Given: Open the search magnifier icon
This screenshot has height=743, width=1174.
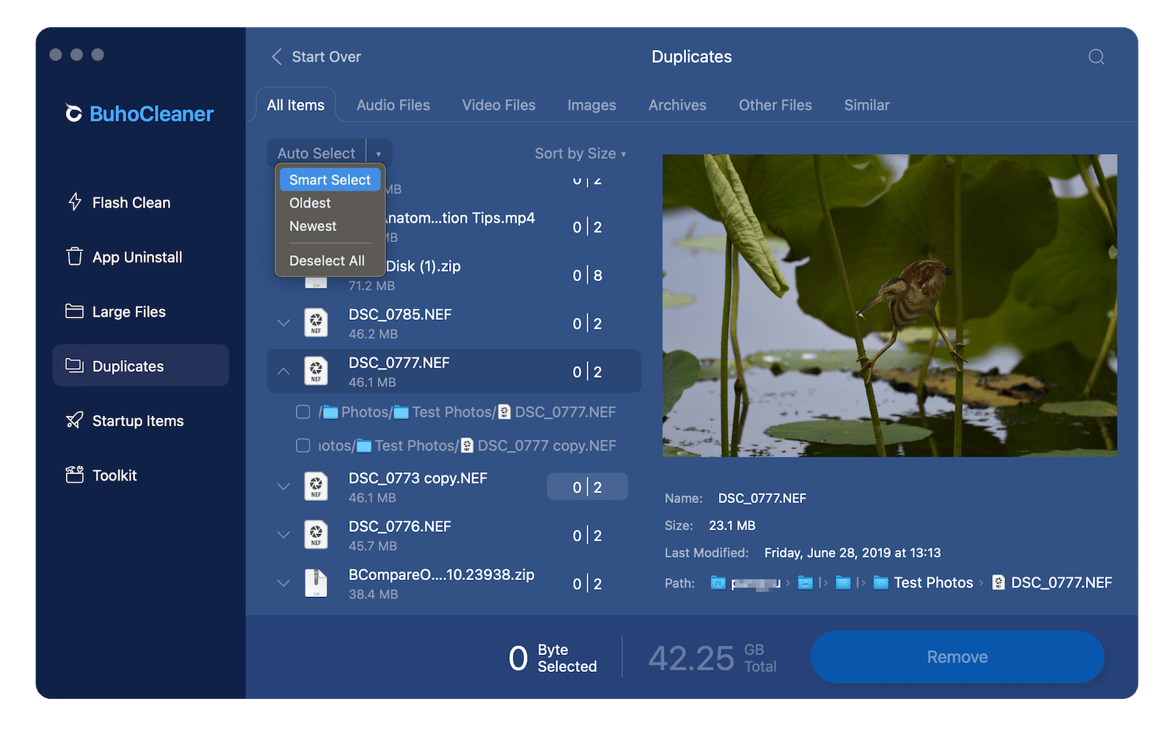Looking at the screenshot, I should click(x=1096, y=57).
